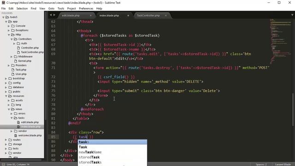This screenshot has width=295, height=166.
Task: Go to previous tab with left arrow
Action: click(51, 15)
